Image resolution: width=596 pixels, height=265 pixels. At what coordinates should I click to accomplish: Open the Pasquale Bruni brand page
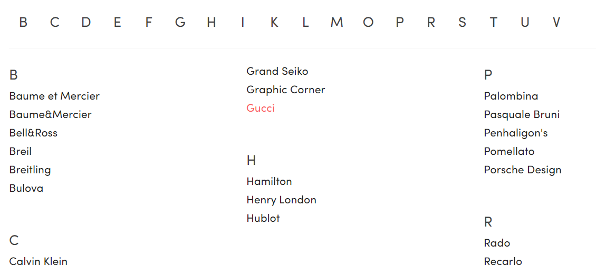pos(522,114)
